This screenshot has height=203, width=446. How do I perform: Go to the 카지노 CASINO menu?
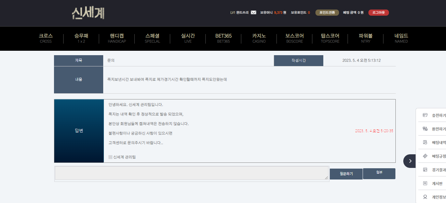259,38
